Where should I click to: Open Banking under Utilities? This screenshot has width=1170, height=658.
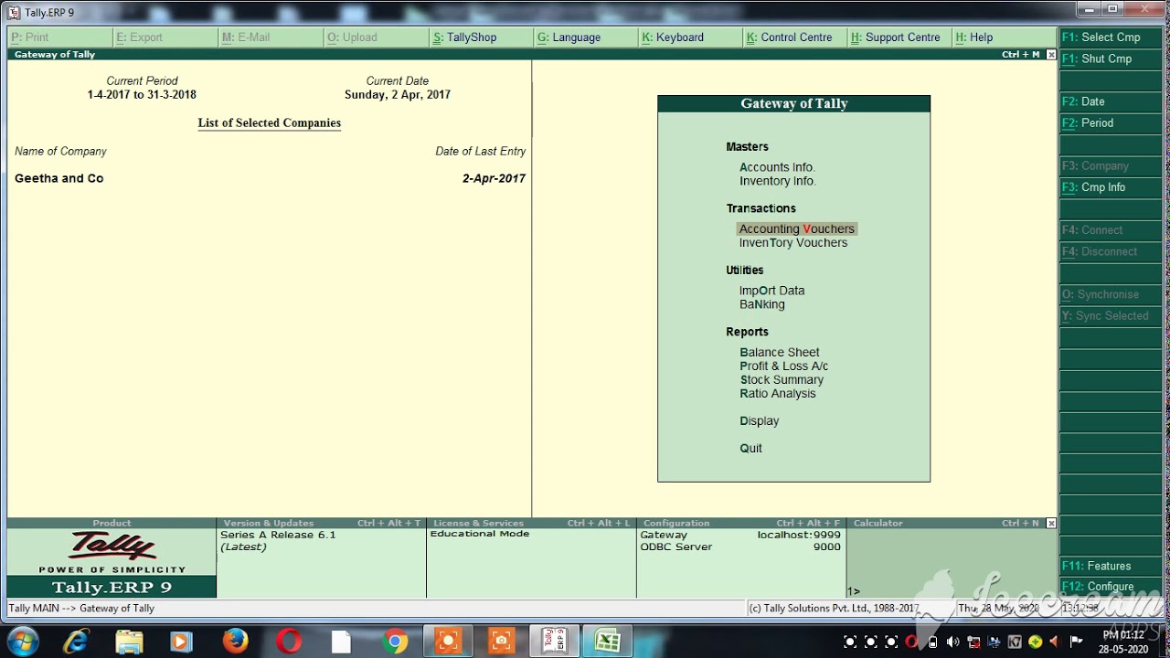761,304
